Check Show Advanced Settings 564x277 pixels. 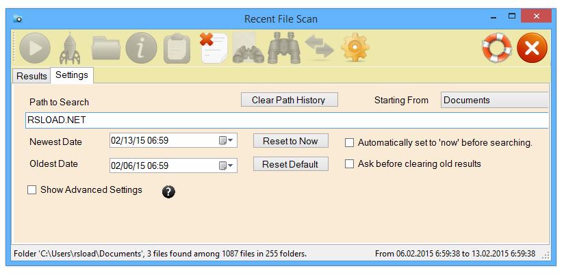click(32, 190)
